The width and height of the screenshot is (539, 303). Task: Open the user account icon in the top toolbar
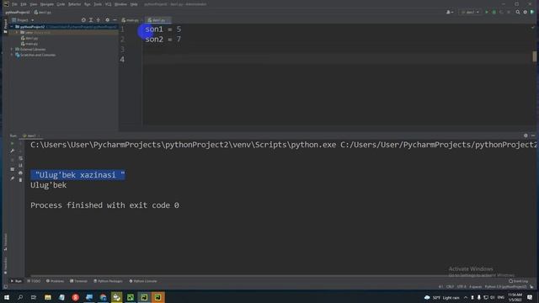(449, 12)
